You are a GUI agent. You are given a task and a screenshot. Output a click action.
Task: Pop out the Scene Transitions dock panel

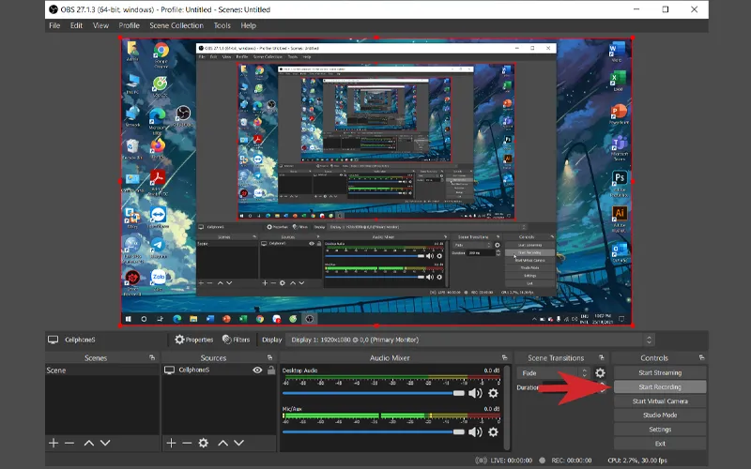point(602,357)
